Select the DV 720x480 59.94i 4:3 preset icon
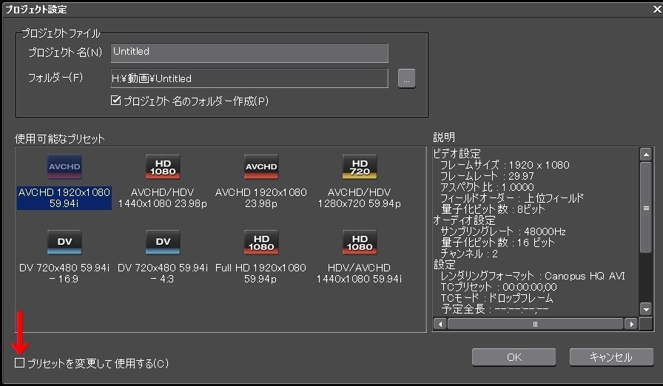The image size is (663, 386). [x=163, y=242]
